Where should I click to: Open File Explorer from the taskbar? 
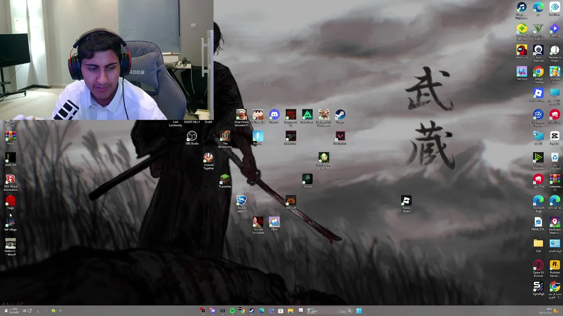[x=290, y=311]
